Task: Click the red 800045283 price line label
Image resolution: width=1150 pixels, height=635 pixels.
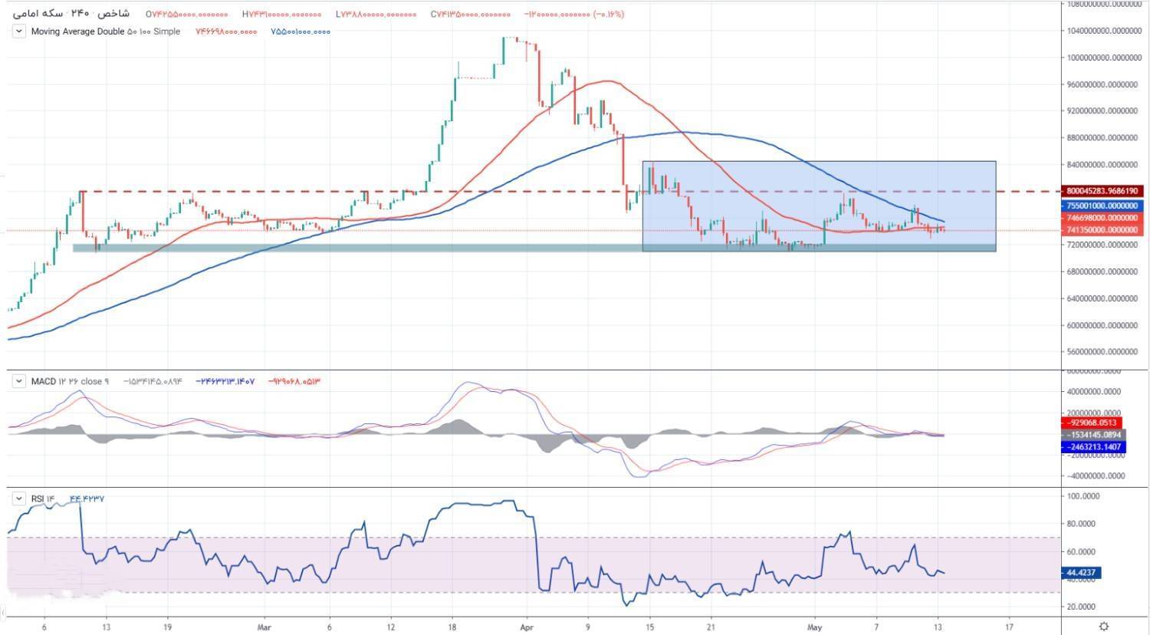Action: [x=1103, y=191]
